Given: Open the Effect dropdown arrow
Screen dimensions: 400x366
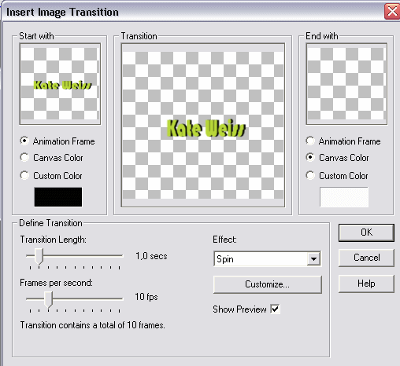Looking at the screenshot, I should (x=313, y=259).
